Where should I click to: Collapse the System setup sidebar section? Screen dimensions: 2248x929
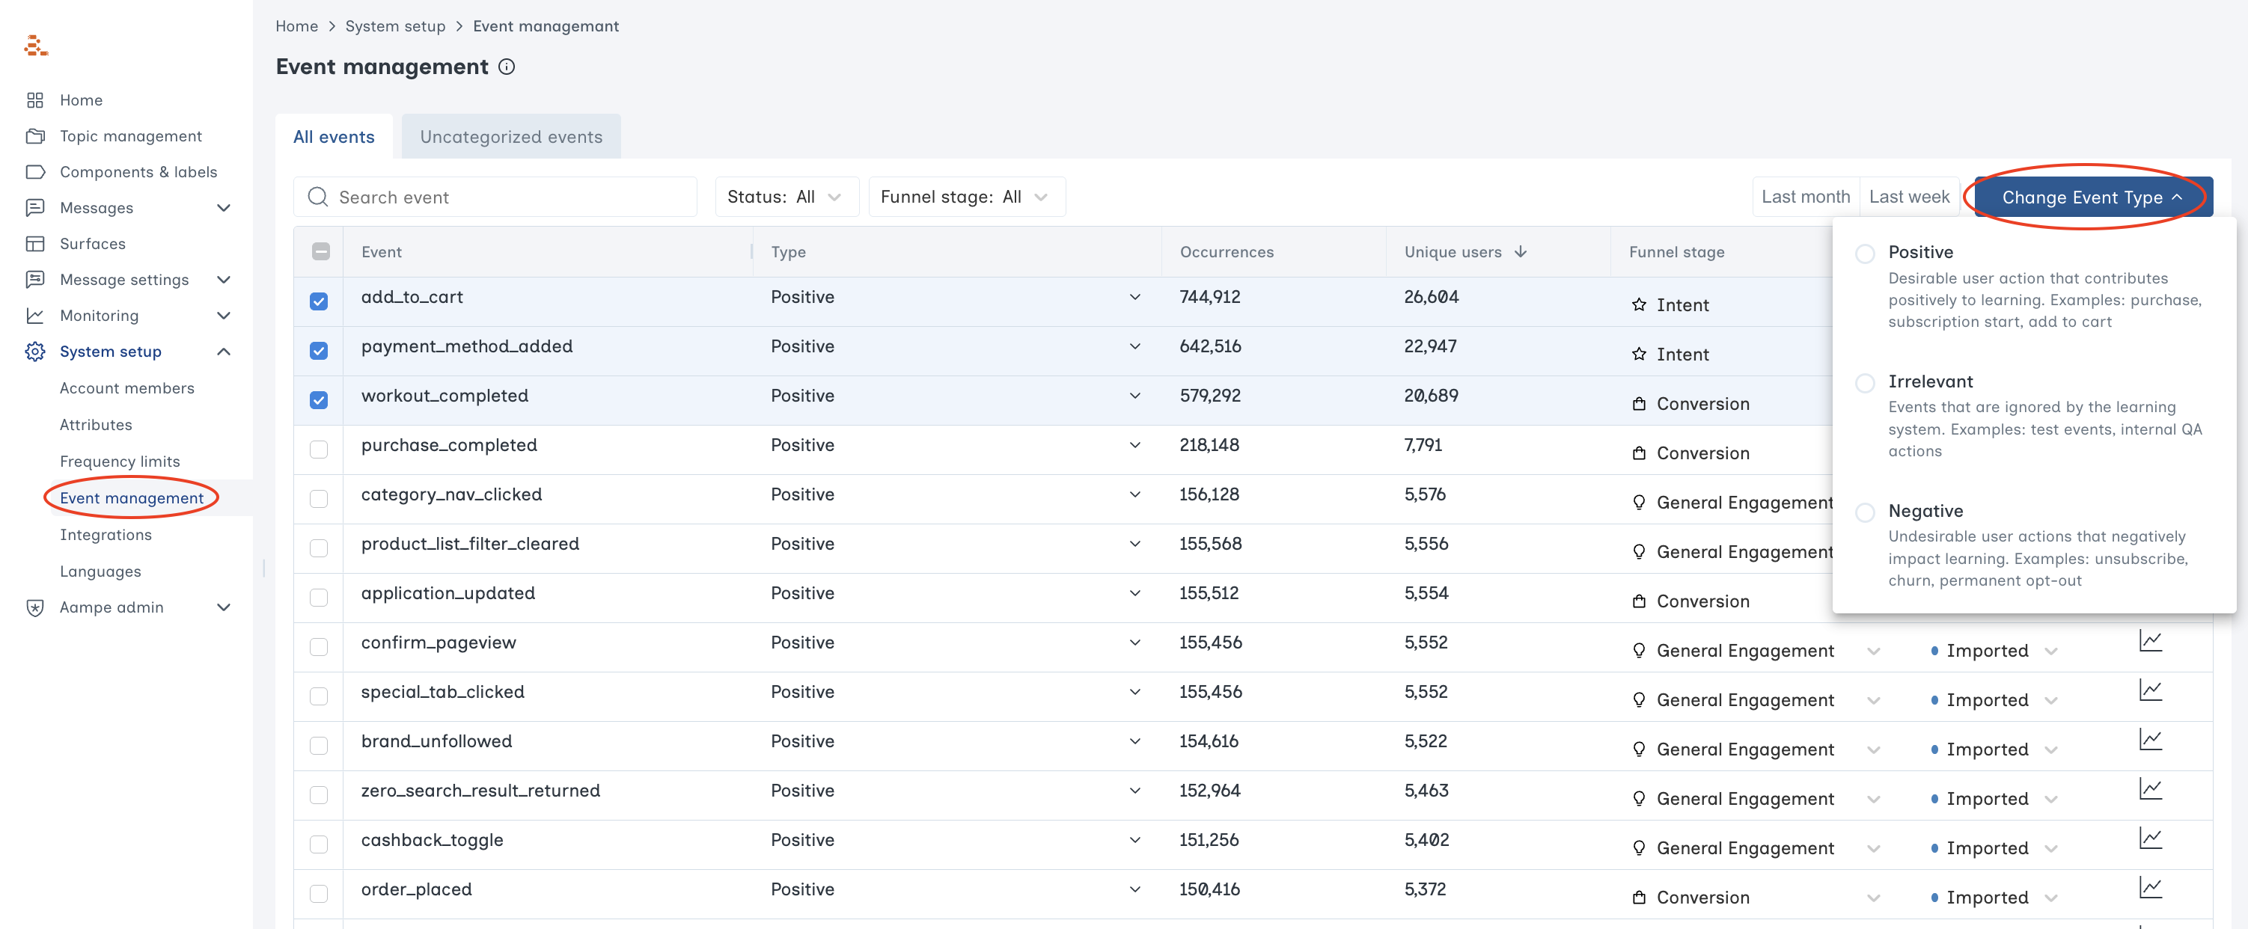(x=224, y=352)
